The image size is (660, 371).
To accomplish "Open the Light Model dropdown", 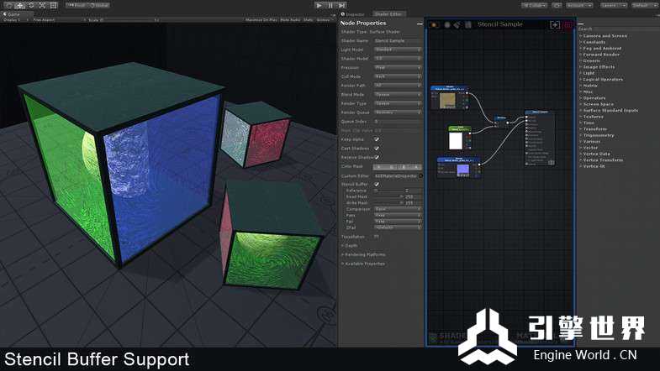I will coord(398,50).
